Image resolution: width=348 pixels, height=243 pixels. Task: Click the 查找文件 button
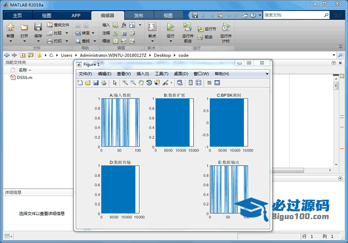tap(58, 25)
